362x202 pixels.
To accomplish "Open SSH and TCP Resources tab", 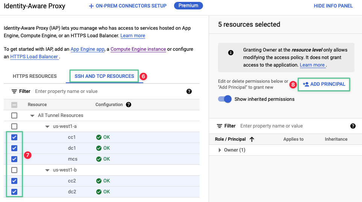I will [x=104, y=76].
